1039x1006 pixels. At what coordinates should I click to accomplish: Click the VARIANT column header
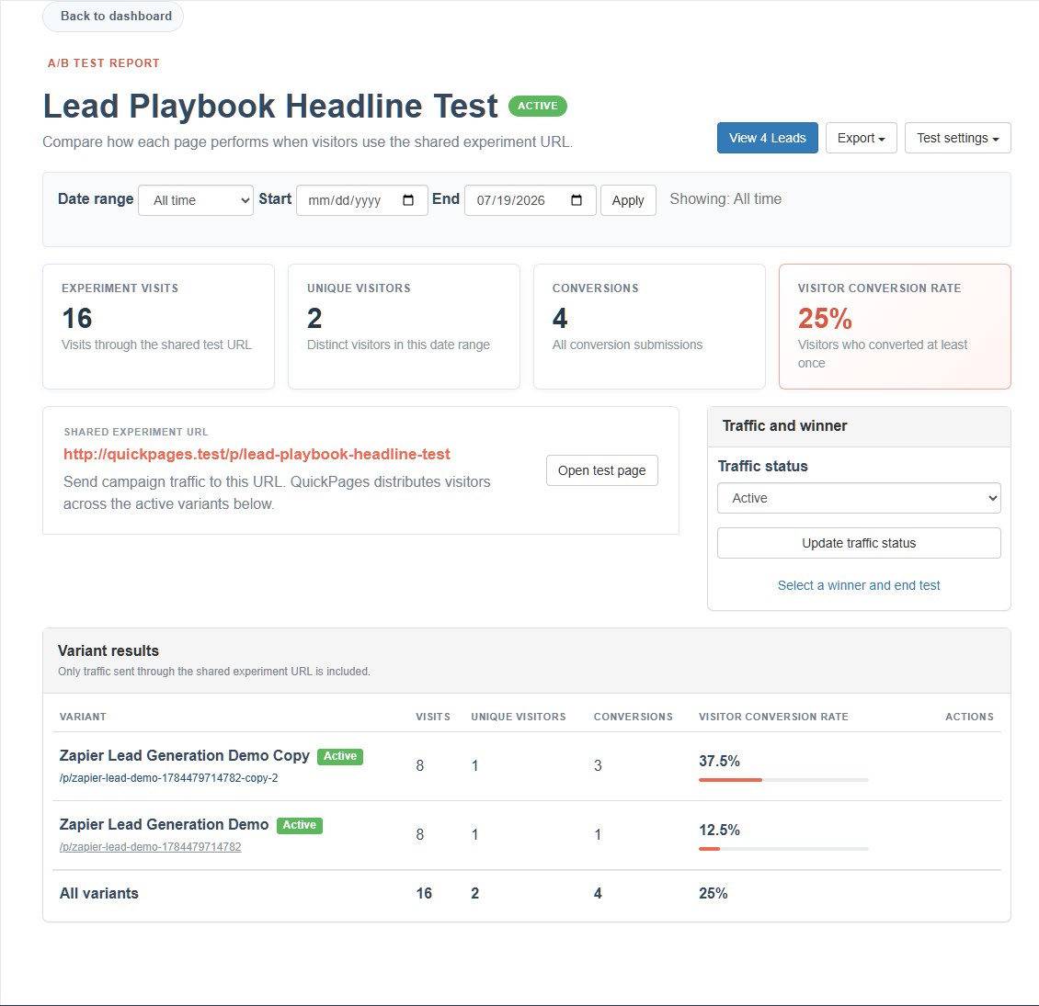83,717
